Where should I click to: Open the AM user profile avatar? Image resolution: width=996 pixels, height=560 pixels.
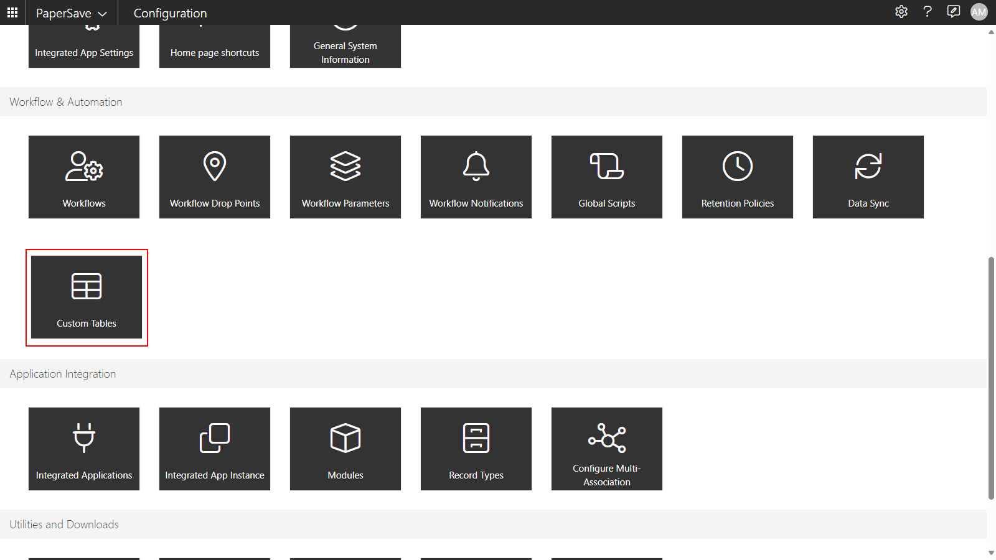[x=979, y=12]
